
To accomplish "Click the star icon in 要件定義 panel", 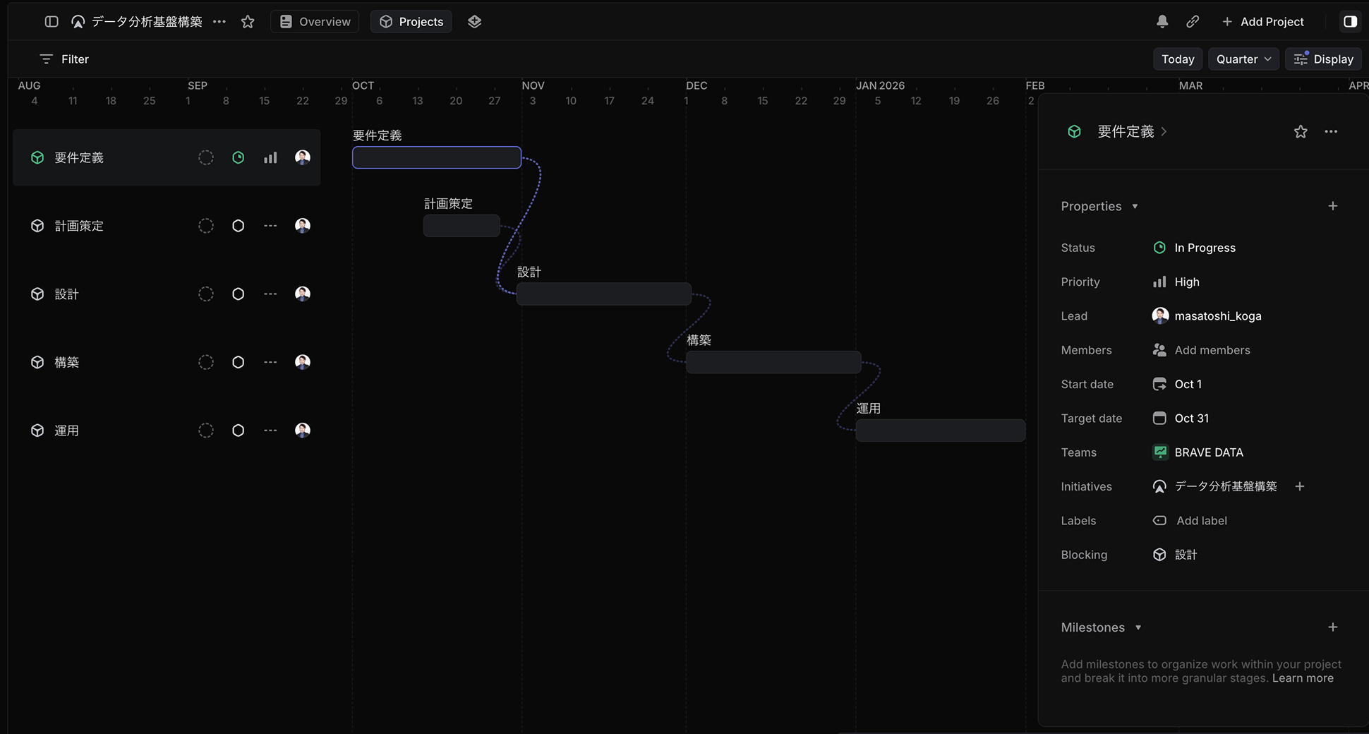I will pos(1301,132).
